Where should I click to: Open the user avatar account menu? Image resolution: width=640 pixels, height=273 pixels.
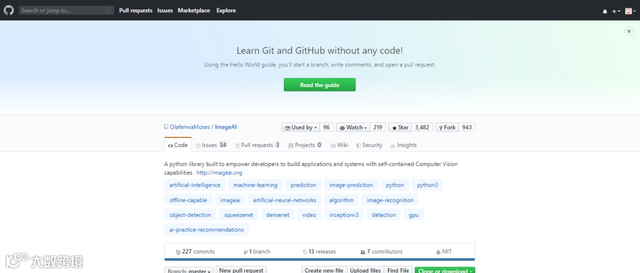point(630,11)
